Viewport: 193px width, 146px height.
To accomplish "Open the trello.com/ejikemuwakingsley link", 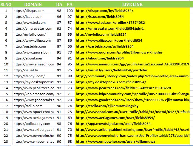I will pyautogui.click(x=107, y=106).
